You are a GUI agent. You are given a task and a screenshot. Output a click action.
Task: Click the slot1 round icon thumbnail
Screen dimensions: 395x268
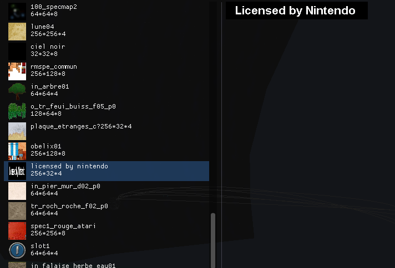coord(17,251)
